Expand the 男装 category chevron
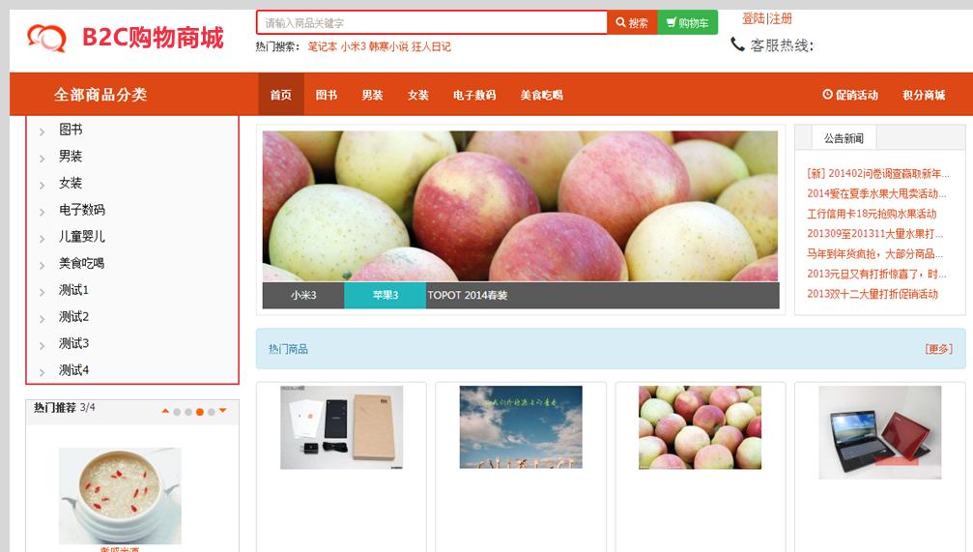The image size is (973, 552). [x=43, y=159]
